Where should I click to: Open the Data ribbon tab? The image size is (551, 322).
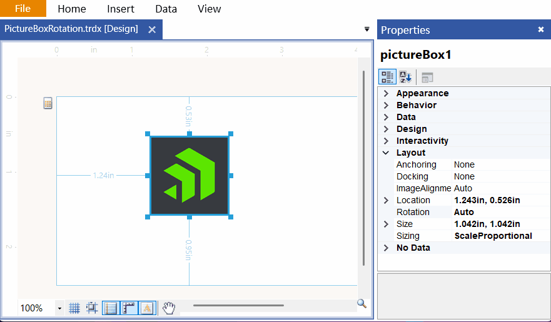coord(166,9)
